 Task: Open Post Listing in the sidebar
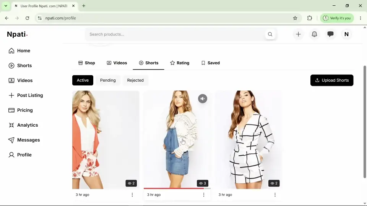click(x=26, y=95)
